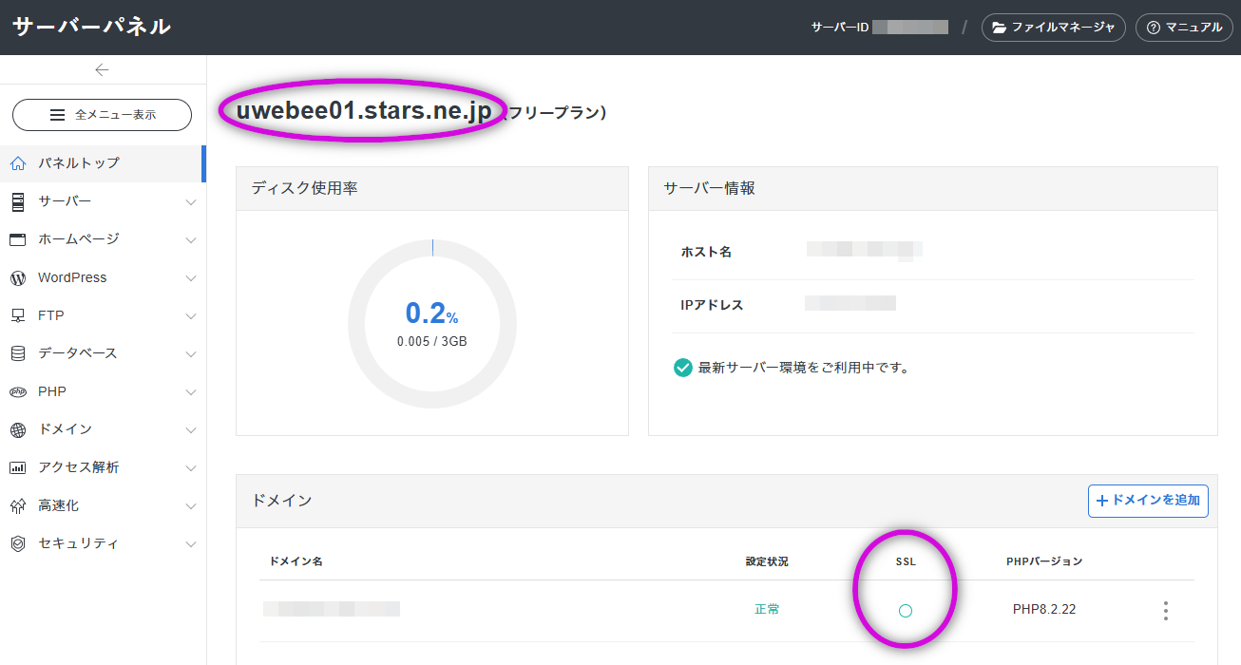
Task: Open the マニュアル help button
Action: [1184, 28]
